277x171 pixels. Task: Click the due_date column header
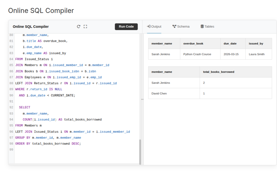(230, 44)
